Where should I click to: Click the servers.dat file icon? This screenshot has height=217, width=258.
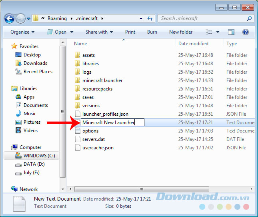pyautogui.click(x=78, y=139)
